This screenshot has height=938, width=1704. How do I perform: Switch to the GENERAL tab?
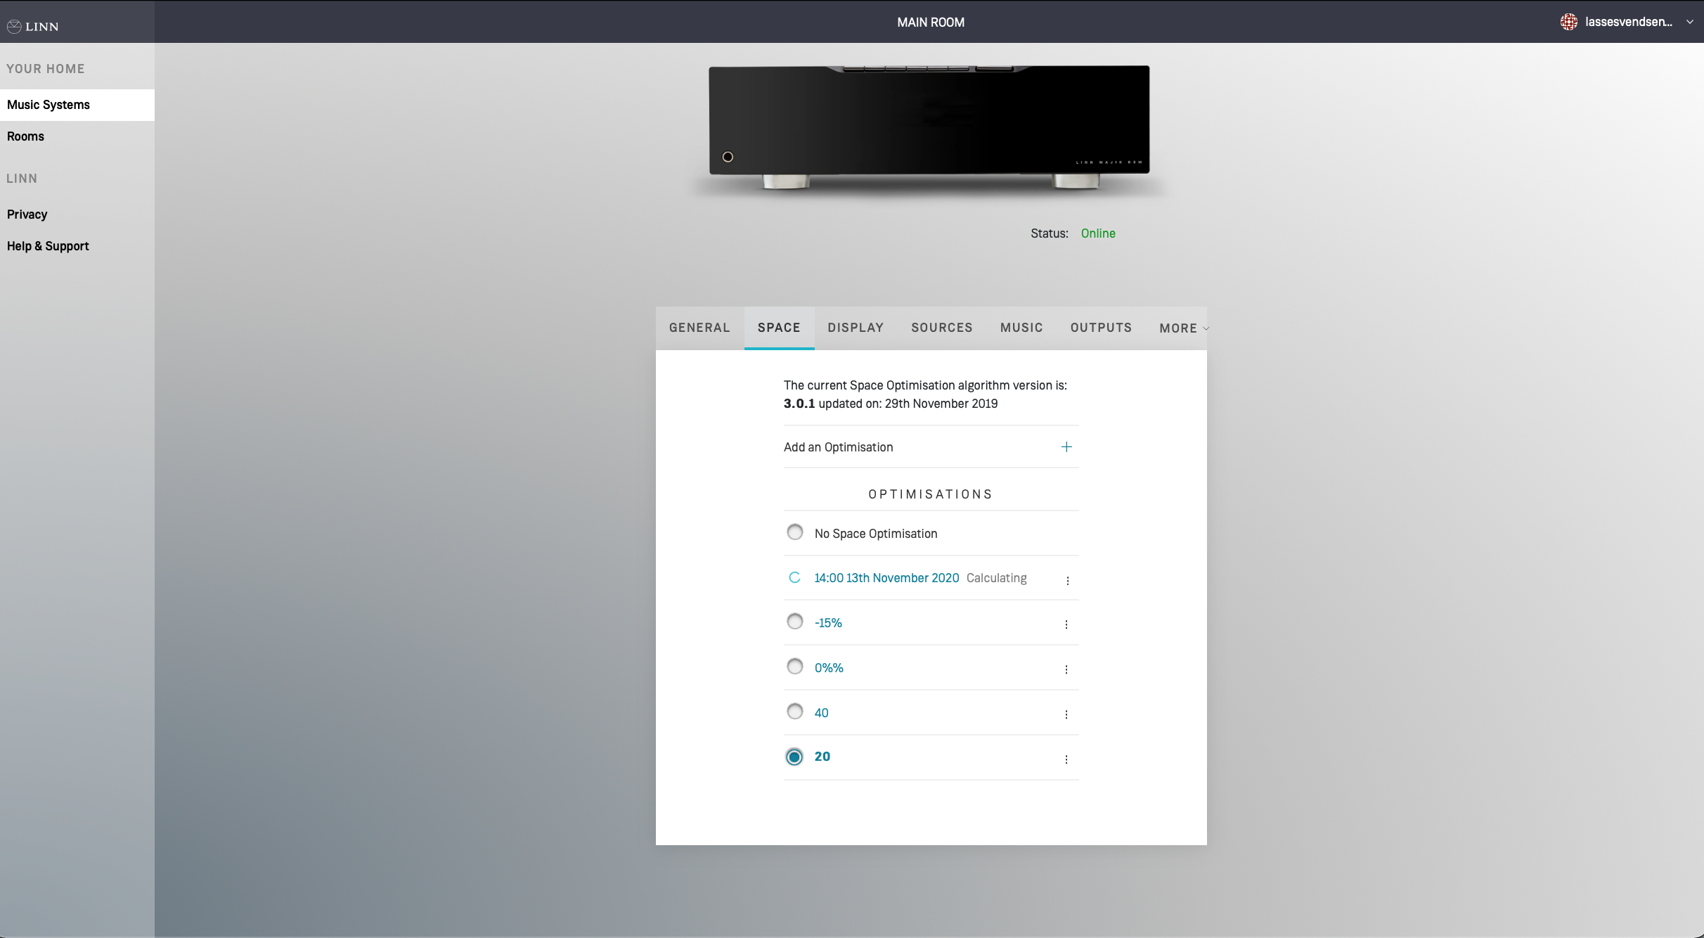(699, 328)
